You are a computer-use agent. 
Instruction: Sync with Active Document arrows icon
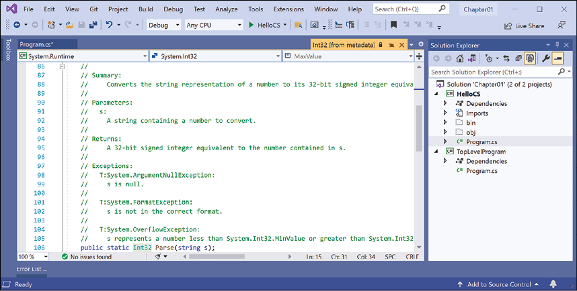coord(506,58)
